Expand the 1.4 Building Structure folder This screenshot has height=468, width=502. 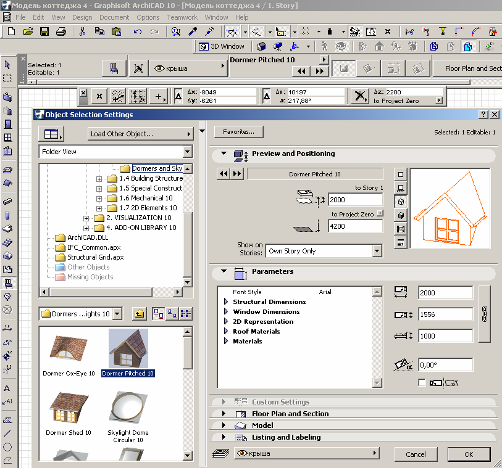coord(99,179)
